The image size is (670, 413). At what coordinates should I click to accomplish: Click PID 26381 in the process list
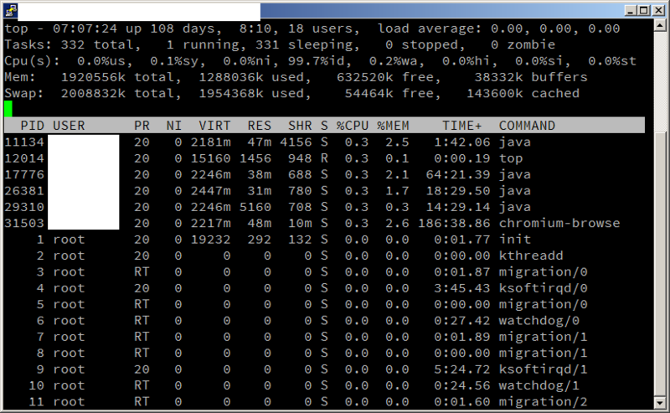tap(24, 191)
